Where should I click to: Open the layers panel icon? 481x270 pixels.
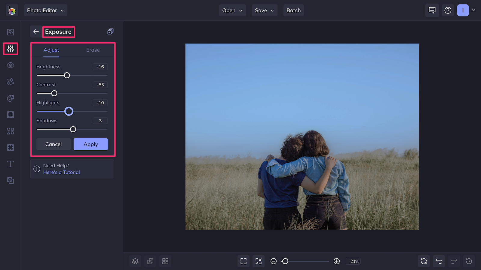(x=135, y=261)
